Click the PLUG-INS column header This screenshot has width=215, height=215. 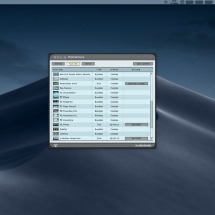click(58, 69)
